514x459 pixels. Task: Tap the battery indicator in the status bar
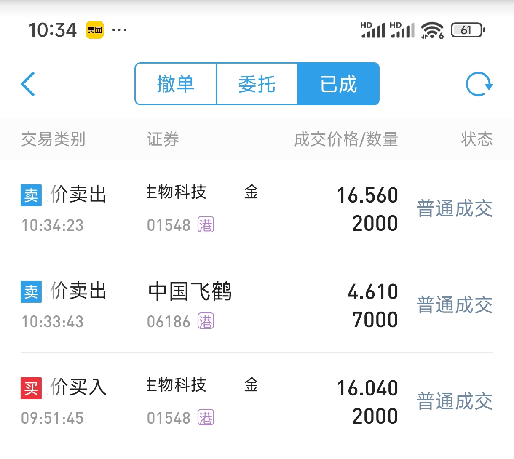tap(468, 30)
